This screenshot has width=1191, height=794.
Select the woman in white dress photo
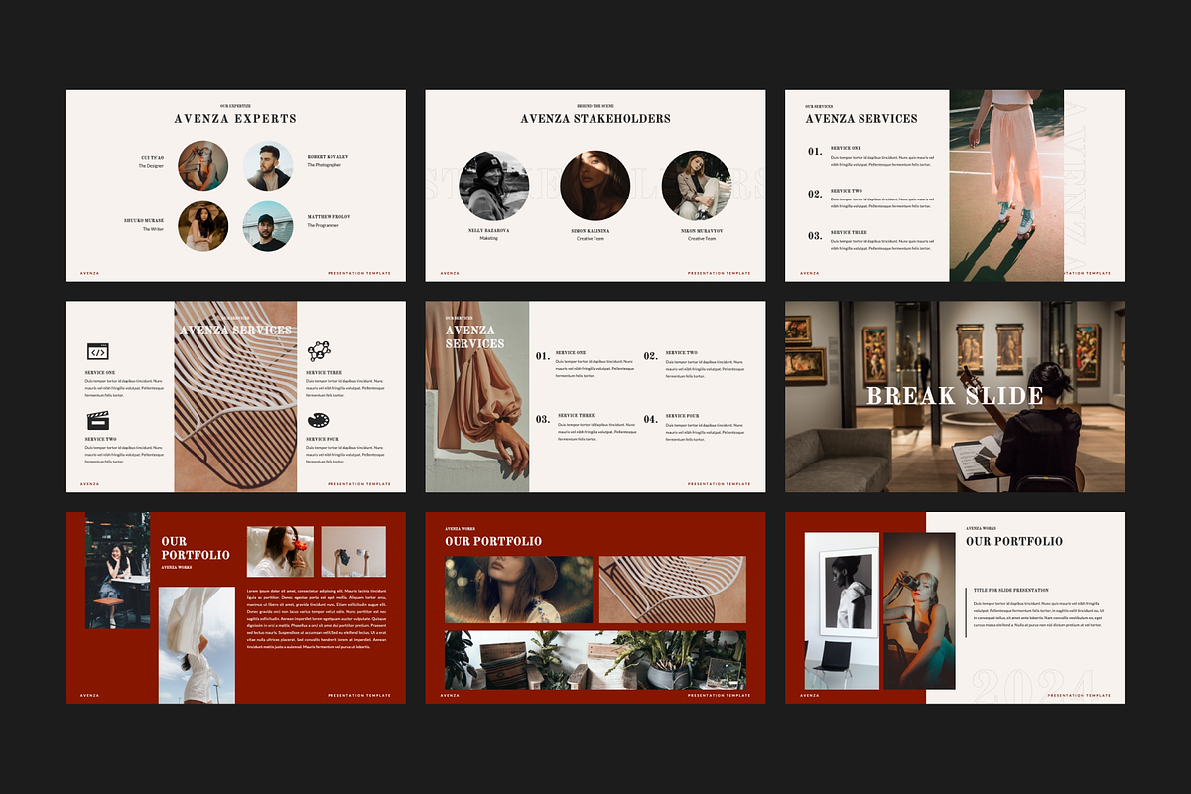coord(197,645)
